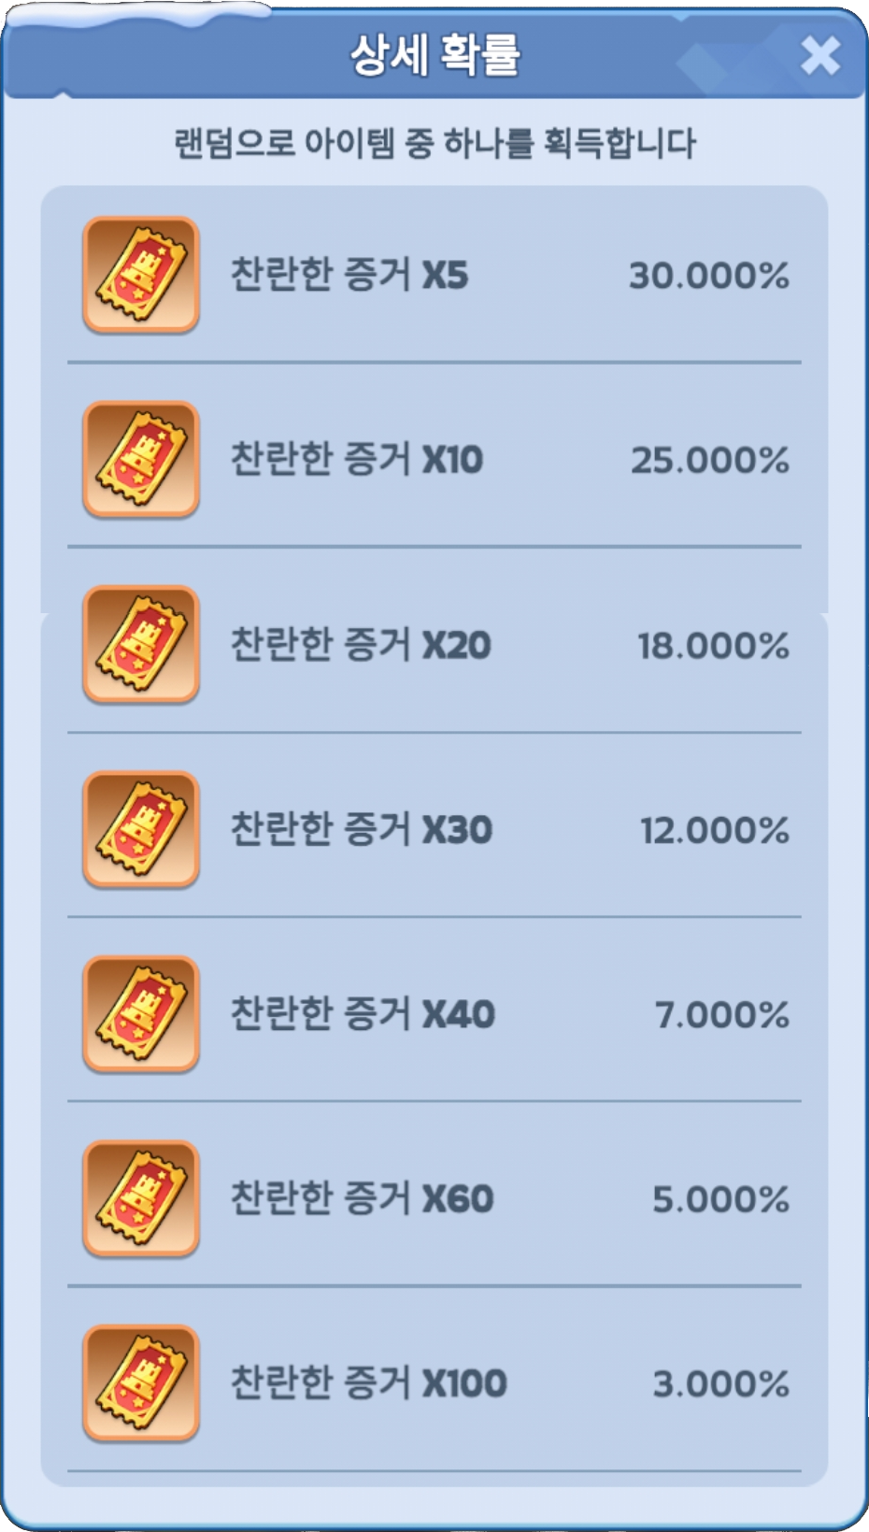This screenshot has height=1532, width=869.
Task: Select the 찬란한 증거 X100 item name
Action: pyautogui.click(x=368, y=1382)
